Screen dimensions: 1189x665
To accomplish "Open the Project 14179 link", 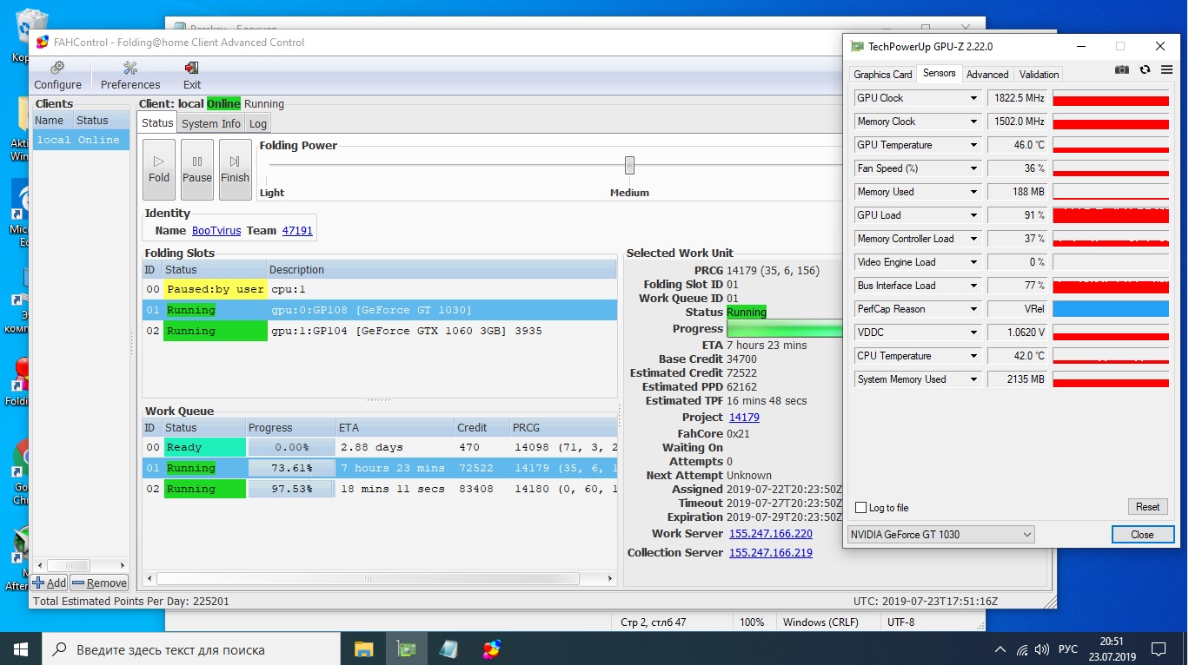I will click(744, 418).
